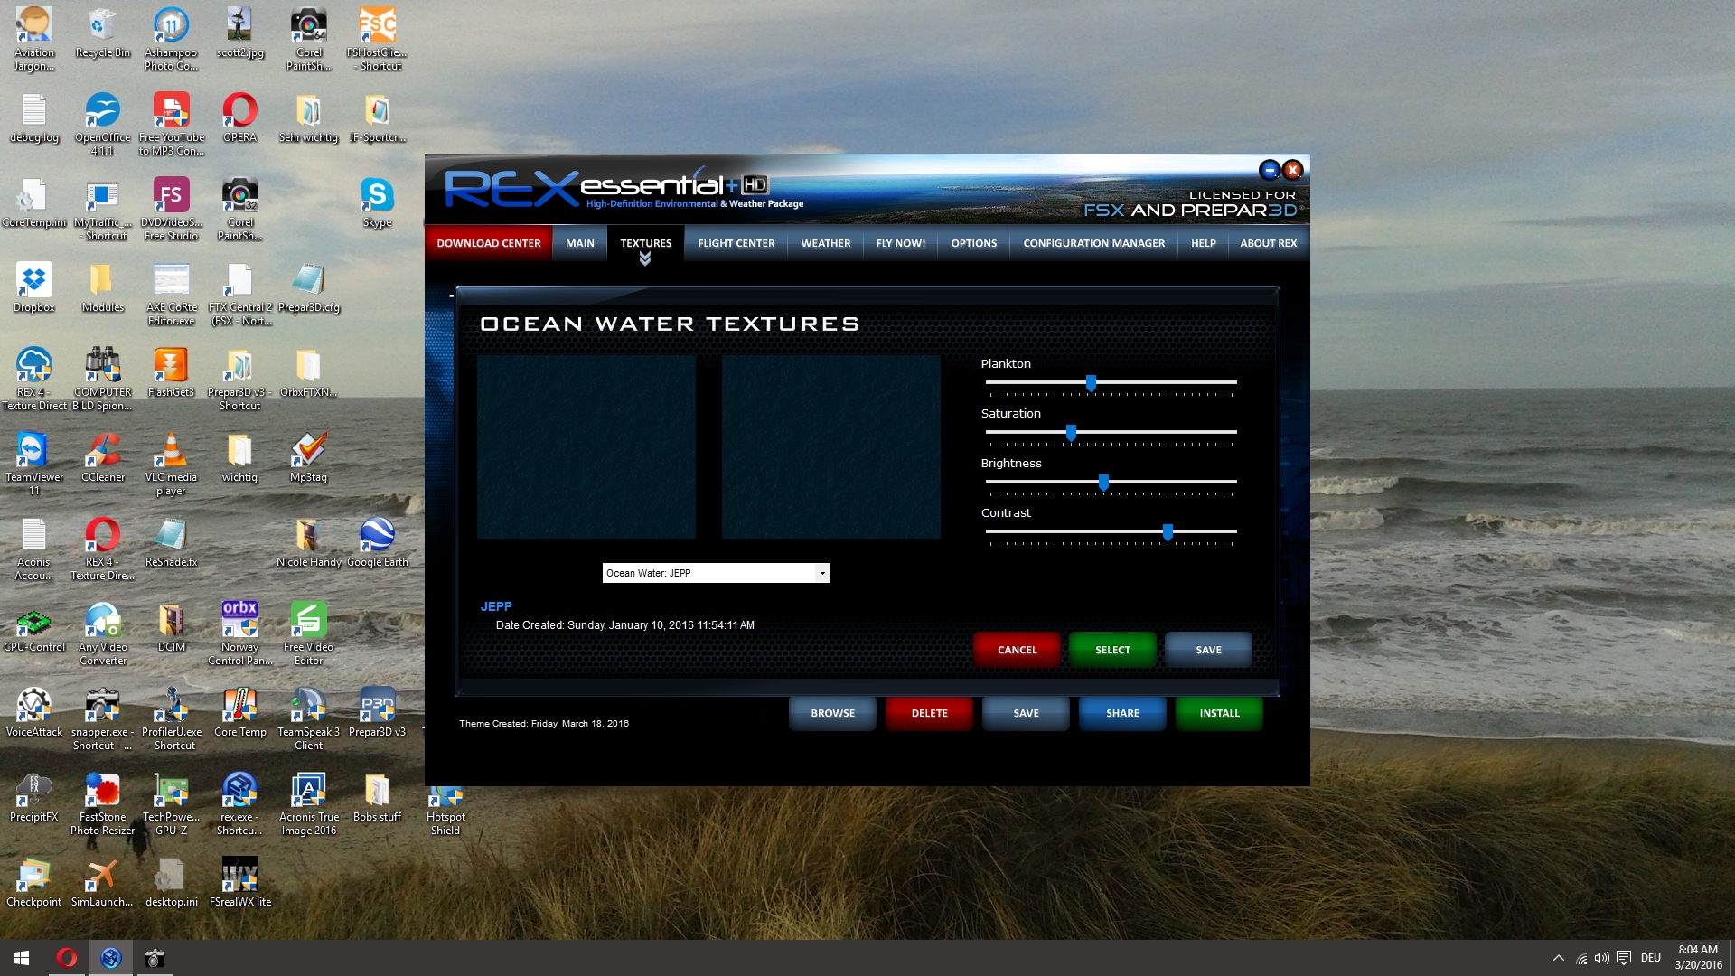
Task: Select the Skype desktop icon
Action: (x=377, y=202)
